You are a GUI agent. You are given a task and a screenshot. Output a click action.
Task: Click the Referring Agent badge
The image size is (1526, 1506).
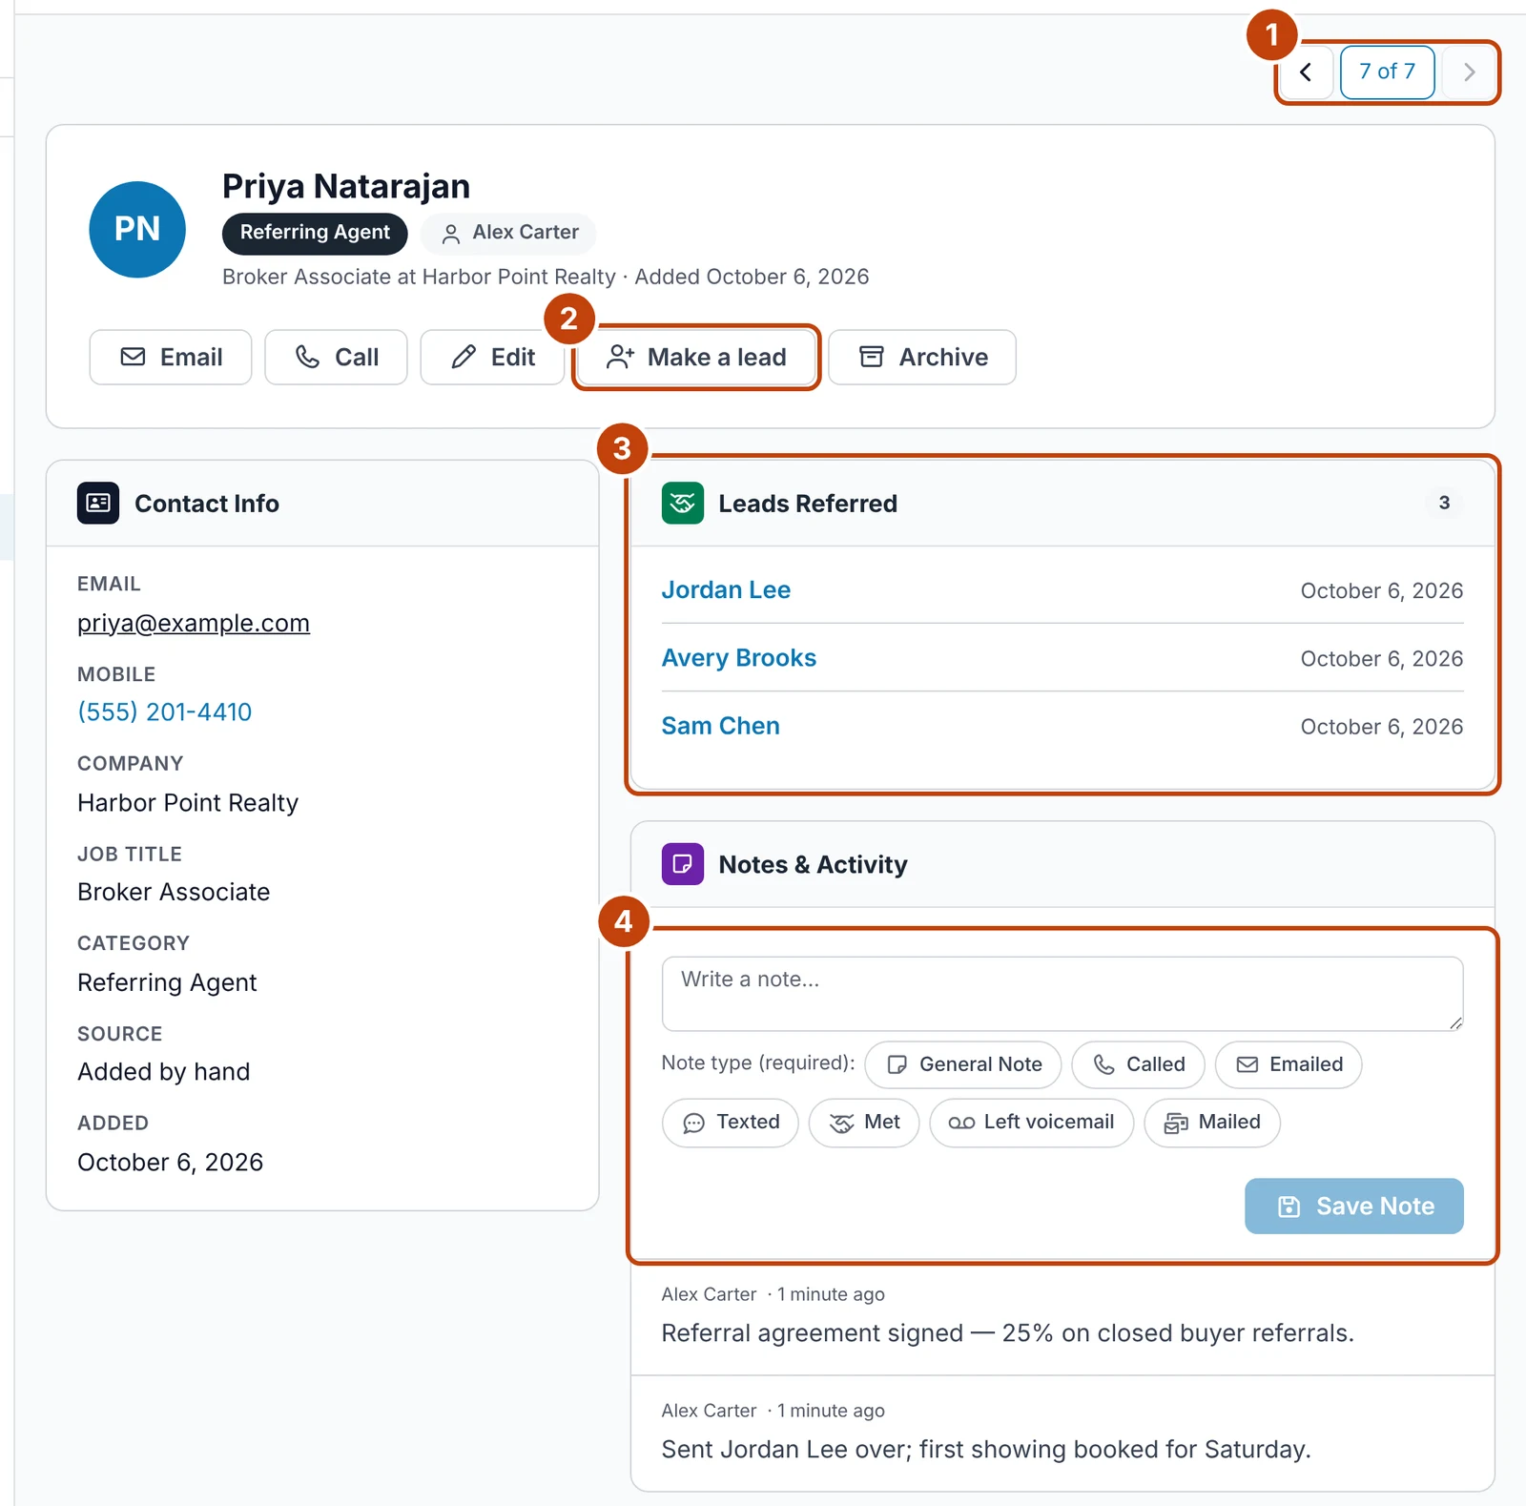coord(315,233)
